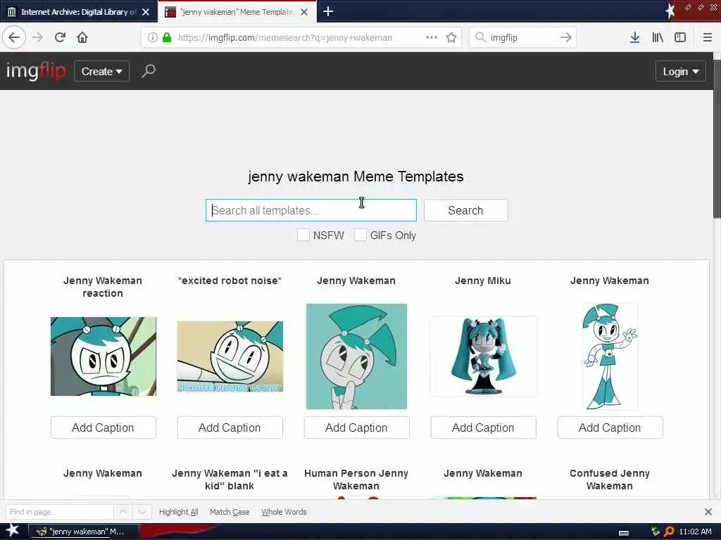The width and height of the screenshot is (721, 540).
Task: Add Caption for Jenny Miku
Action: [483, 427]
